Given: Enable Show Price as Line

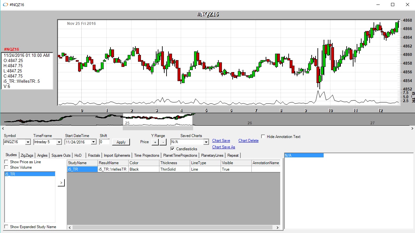Looking at the screenshot, I should tap(6, 162).
